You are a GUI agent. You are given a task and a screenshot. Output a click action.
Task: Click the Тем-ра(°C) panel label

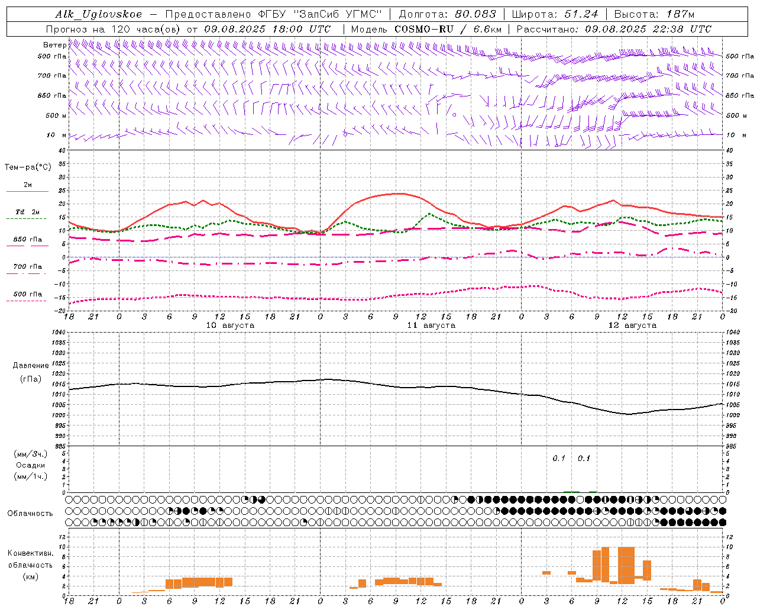click(x=28, y=167)
